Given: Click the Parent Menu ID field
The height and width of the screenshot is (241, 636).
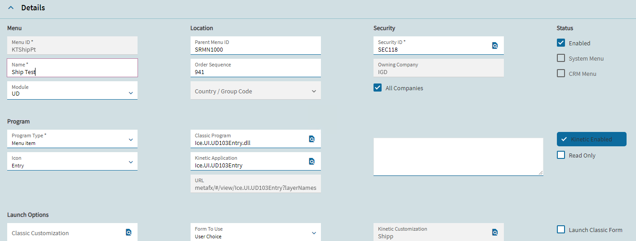Looking at the screenshot, I should [255, 45].
